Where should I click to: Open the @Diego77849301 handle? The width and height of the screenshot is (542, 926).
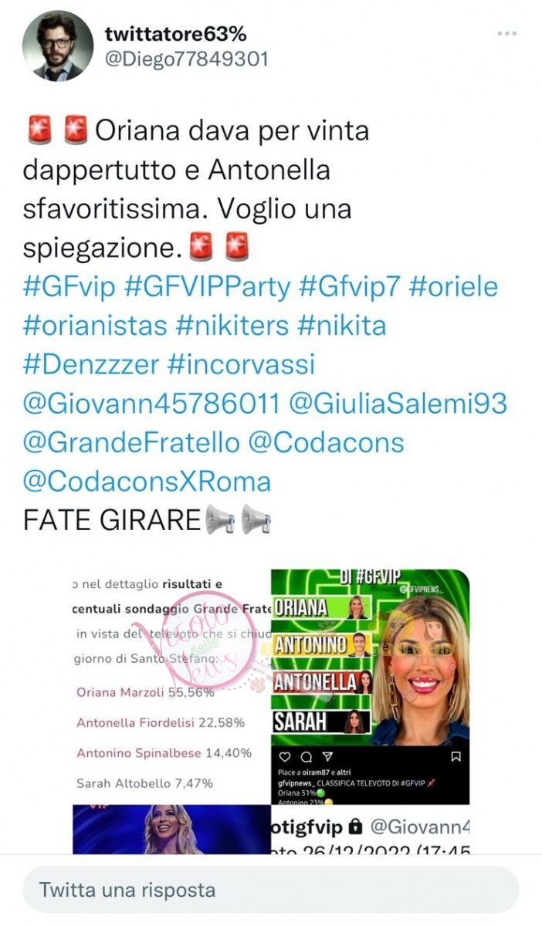point(186,59)
